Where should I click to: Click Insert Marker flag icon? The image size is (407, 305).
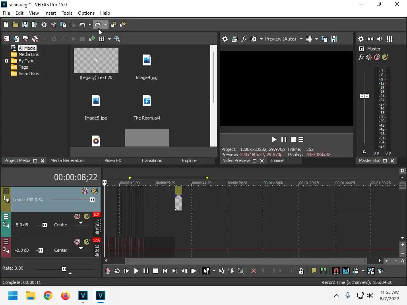[314, 271]
